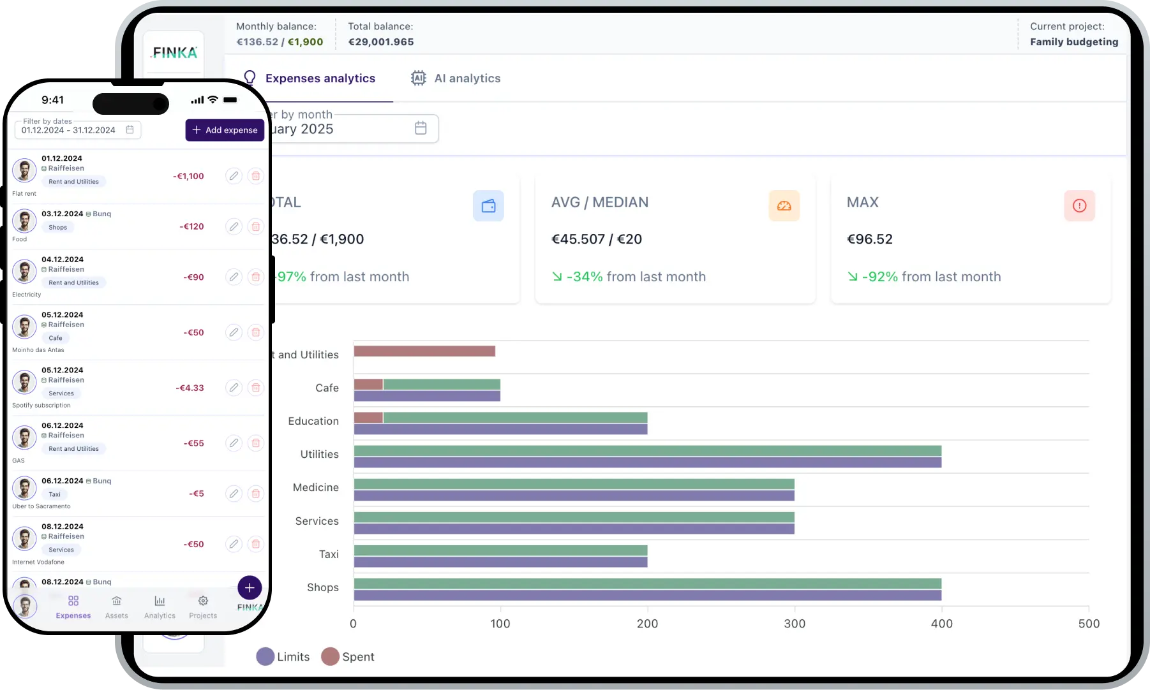Delete the Spotify subscription expense via trash icon
Screen dimensions: 1150x690
pos(256,388)
